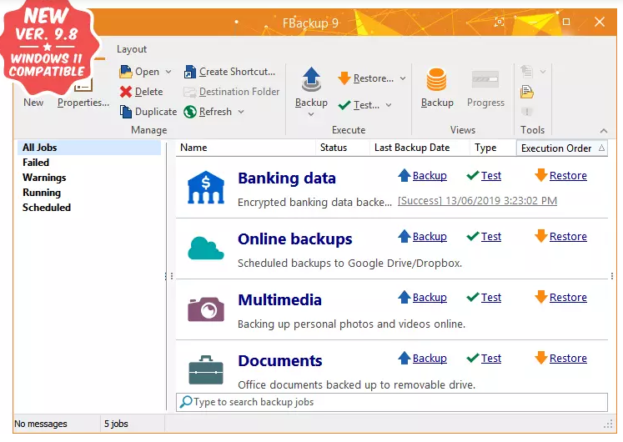Click the middle Tools folder icon
Image resolution: width=623 pixels, height=442 pixels.
(527, 92)
